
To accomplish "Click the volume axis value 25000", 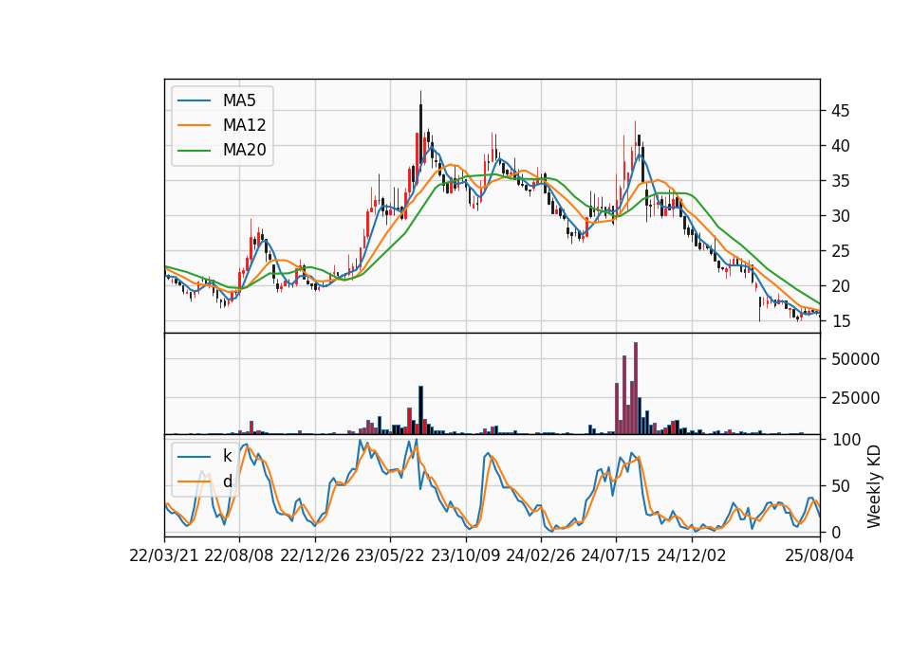I will 855,398.
